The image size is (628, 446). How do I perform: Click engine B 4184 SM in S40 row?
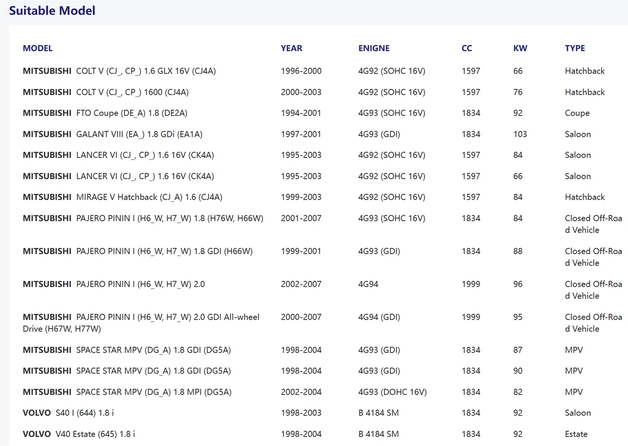[378, 413]
